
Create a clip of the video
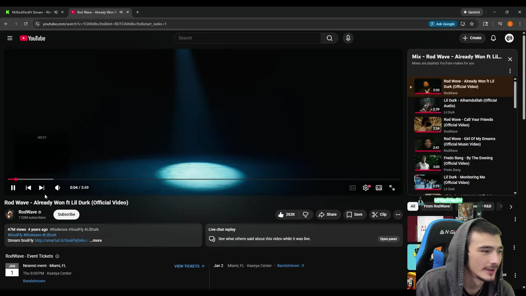379,214
